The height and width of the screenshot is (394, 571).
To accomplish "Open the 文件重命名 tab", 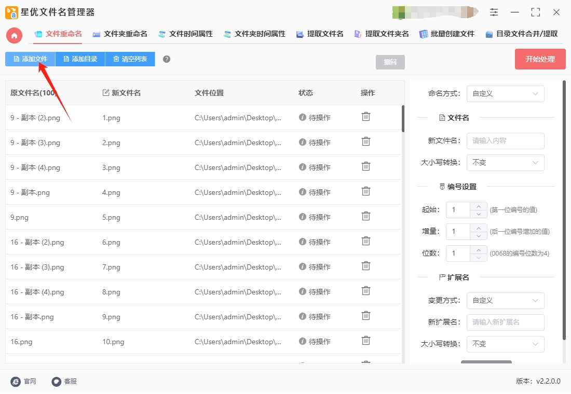I will [x=58, y=34].
